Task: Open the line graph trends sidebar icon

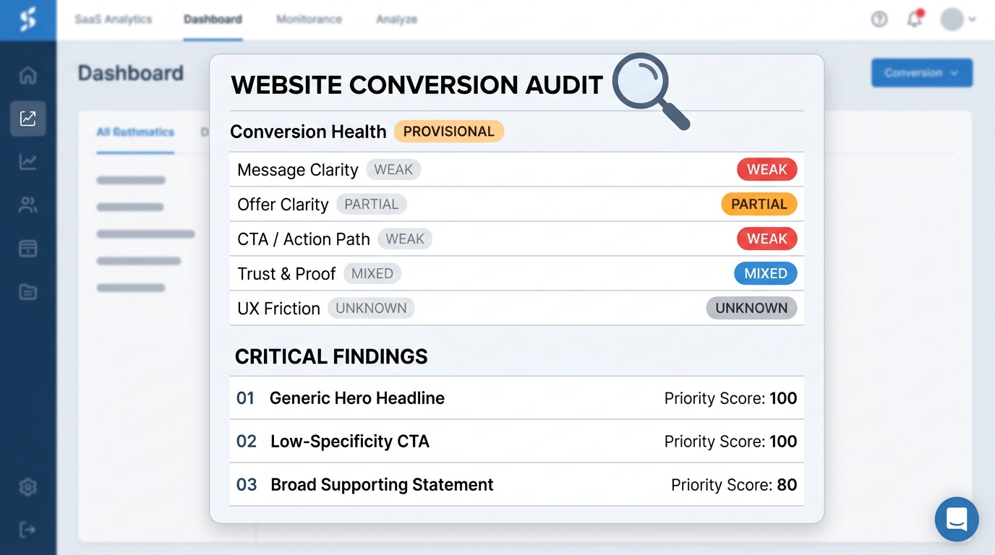Action: (x=27, y=162)
